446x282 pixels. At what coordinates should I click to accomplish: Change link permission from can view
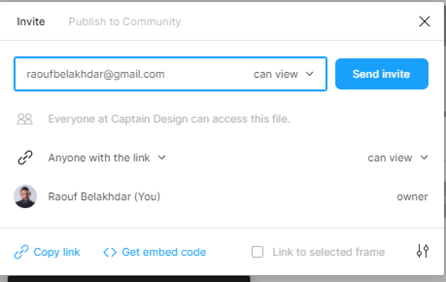(397, 158)
